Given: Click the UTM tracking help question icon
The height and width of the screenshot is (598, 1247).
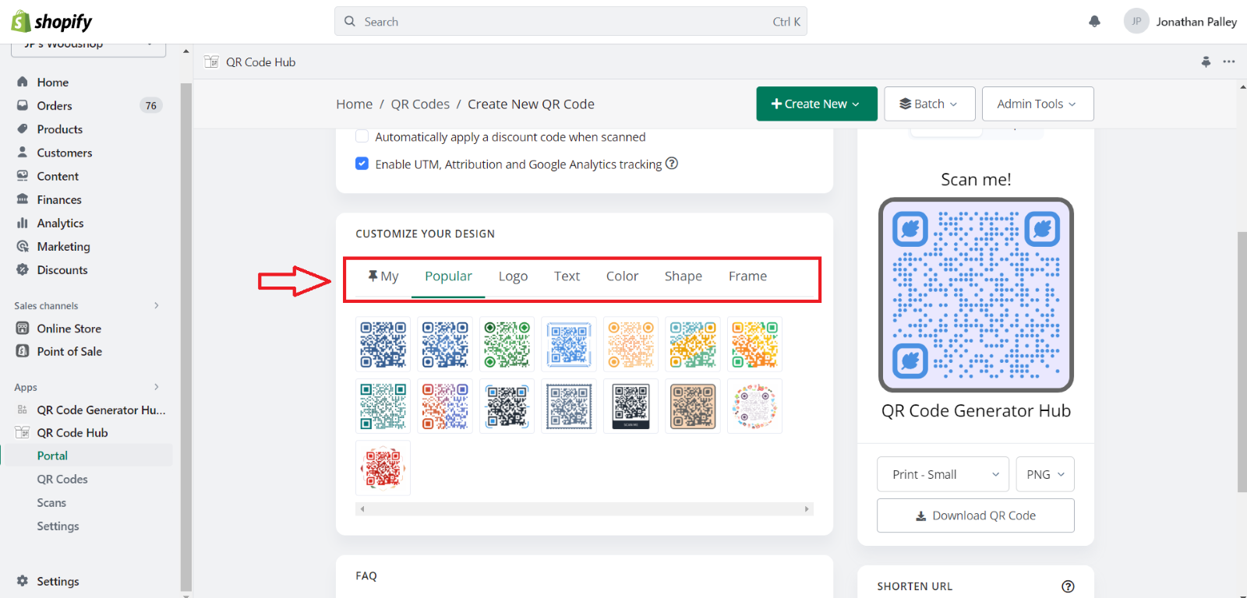Looking at the screenshot, I should 672,164.
